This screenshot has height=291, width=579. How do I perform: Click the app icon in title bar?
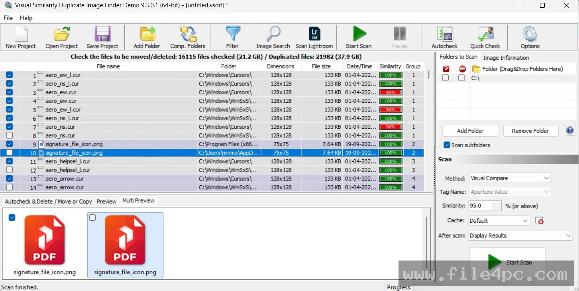[x=8, y=5]
